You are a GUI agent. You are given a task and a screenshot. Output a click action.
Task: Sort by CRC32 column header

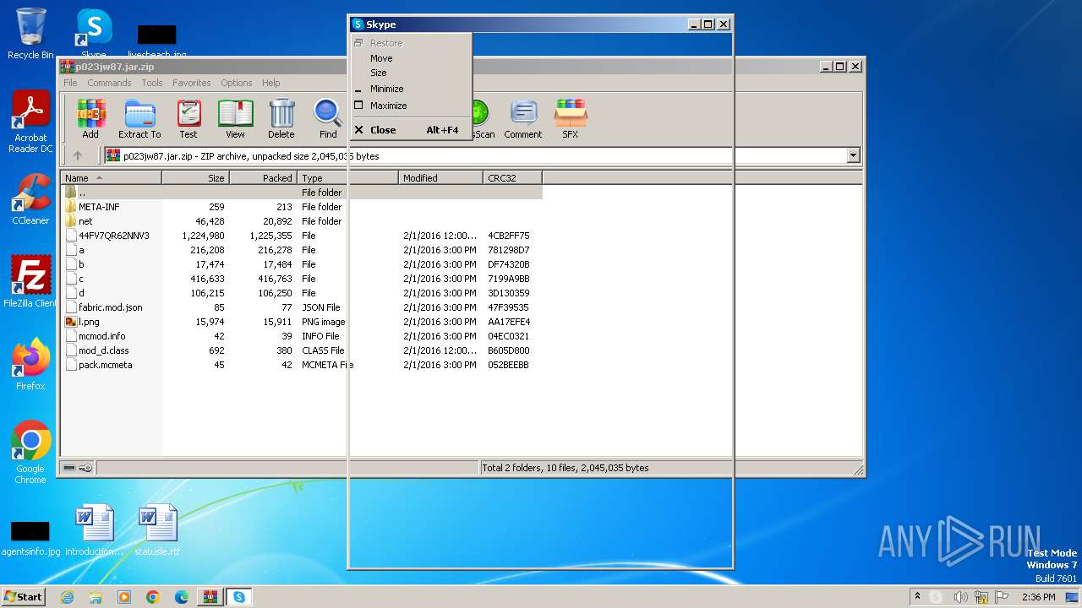512,178
